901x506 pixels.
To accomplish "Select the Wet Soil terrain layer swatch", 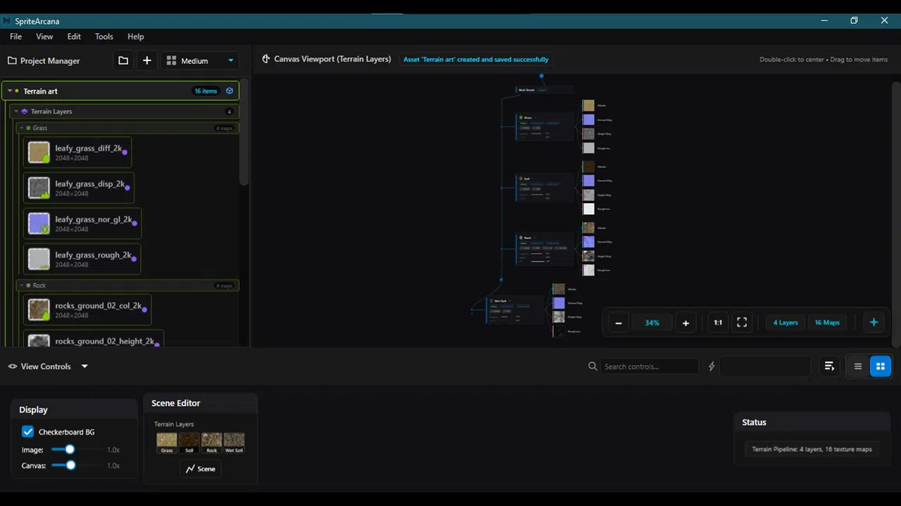I will coord(234,443).
